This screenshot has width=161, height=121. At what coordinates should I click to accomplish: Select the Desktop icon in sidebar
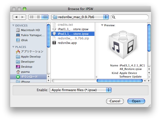18,67
